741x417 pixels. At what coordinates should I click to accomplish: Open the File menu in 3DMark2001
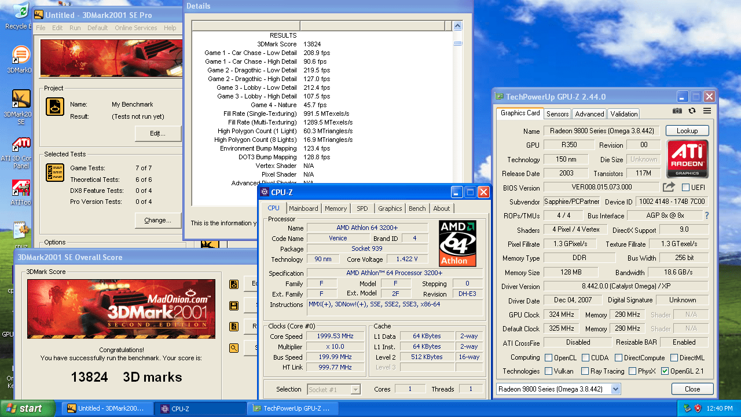[x=41, y=28]
